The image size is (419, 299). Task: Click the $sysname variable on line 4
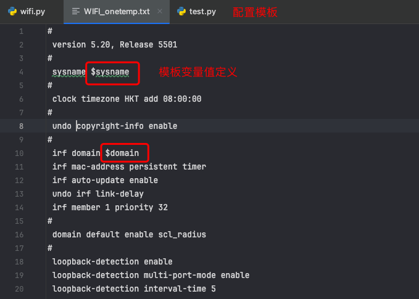[110, 72]
